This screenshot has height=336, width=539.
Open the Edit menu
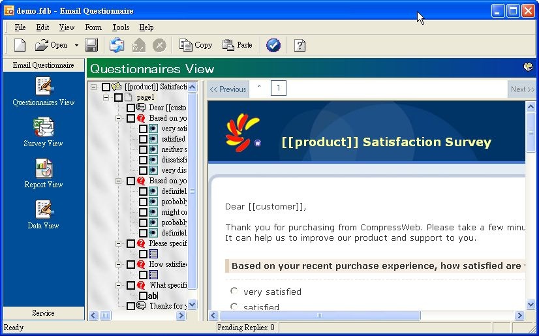42,27
